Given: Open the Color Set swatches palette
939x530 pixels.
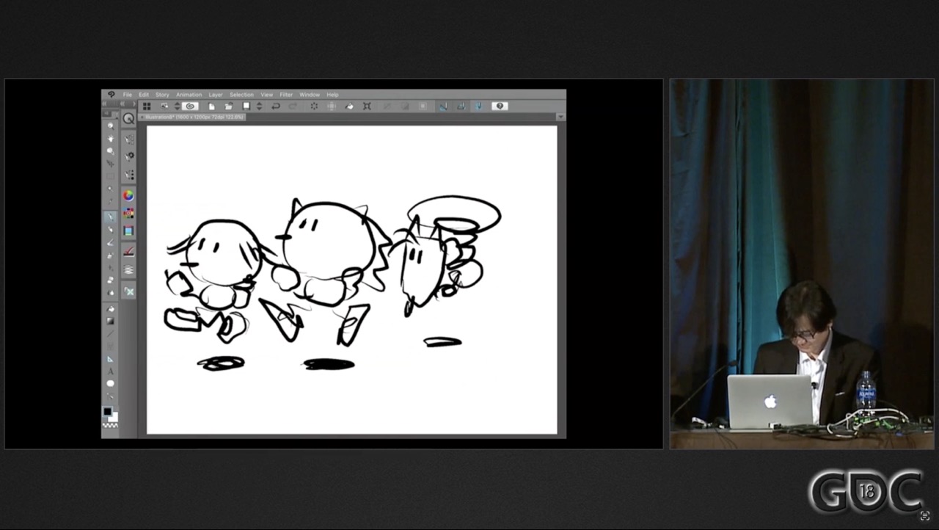Looking at the screenshot, I should pos(128,214).
